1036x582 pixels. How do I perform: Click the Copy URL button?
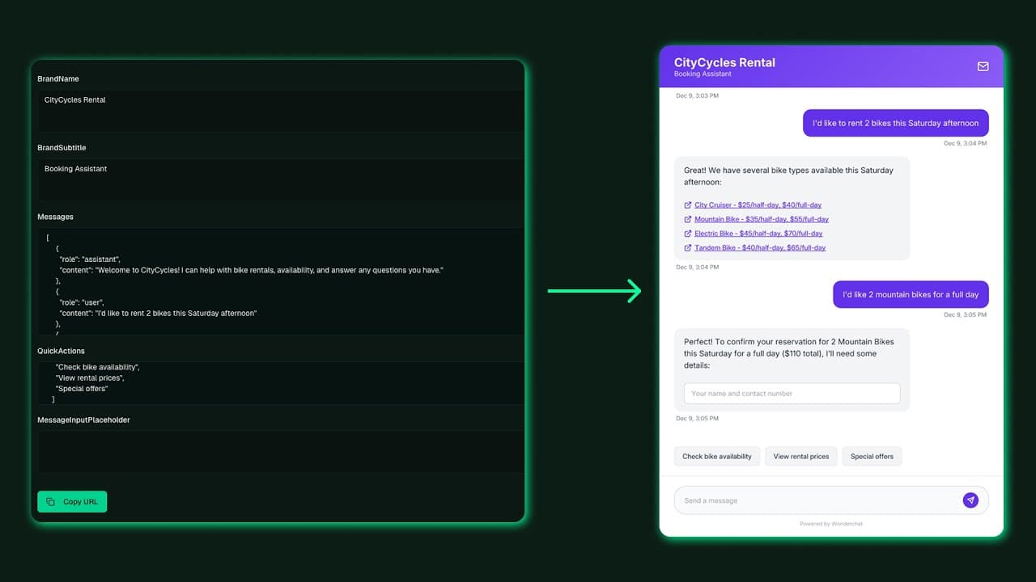pos(72,502)
